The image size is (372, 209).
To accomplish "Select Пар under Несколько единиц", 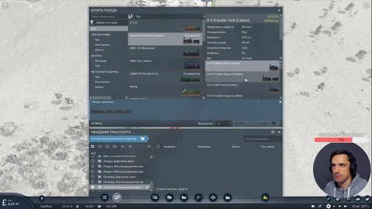I will pos(98,77).
